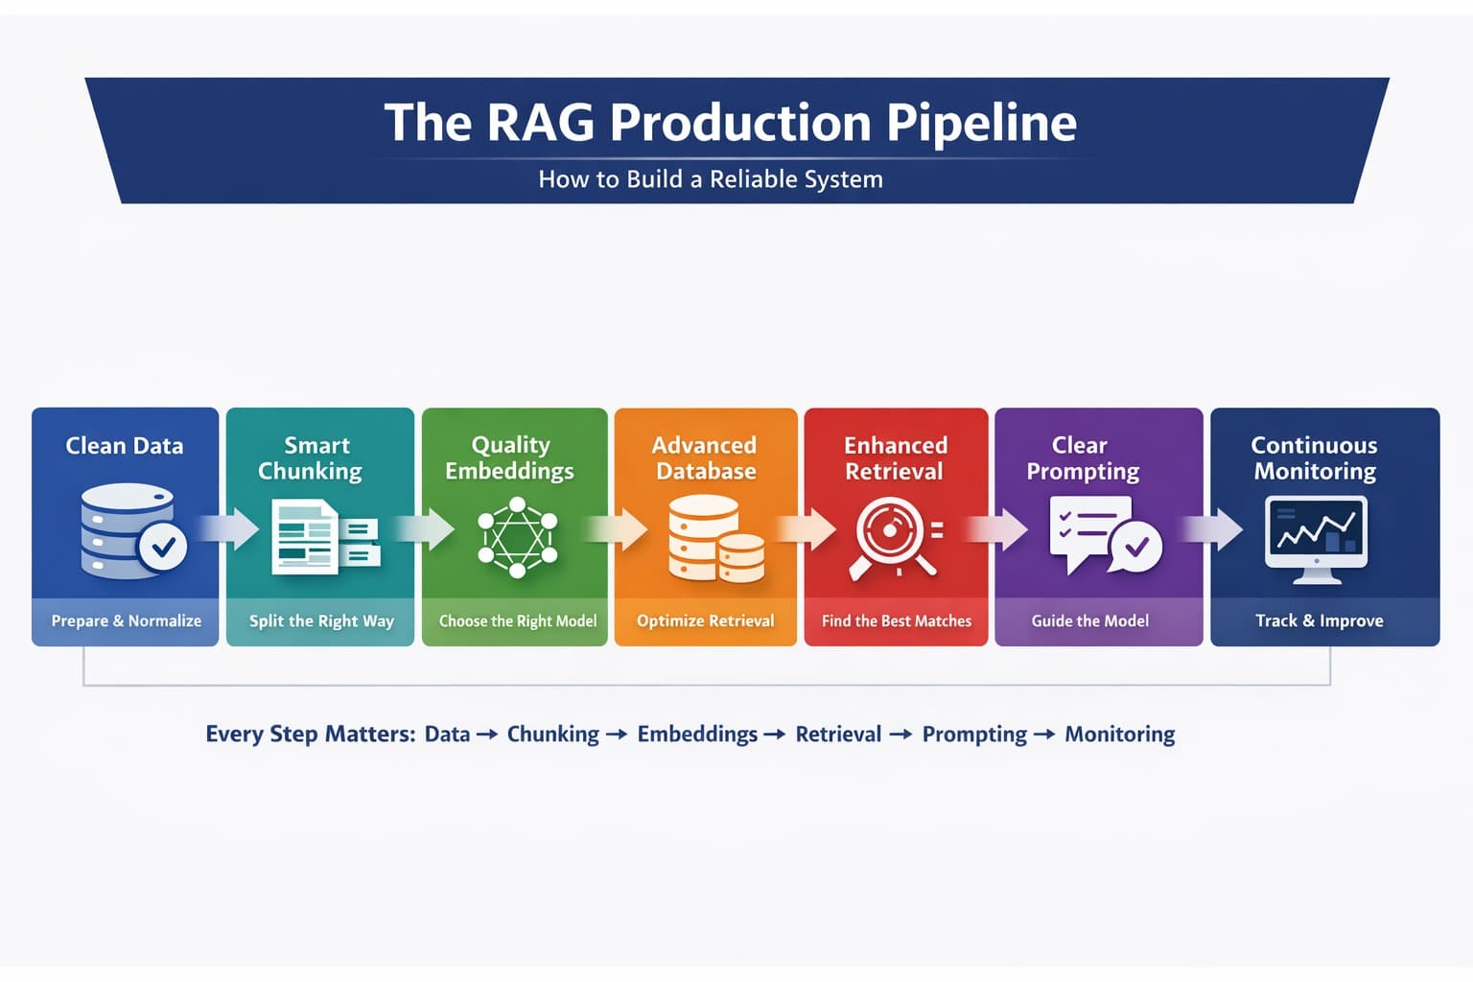Open the RAG Production Pipeline title banner
The image size is (1473, 982).
(x=734, y=122)
